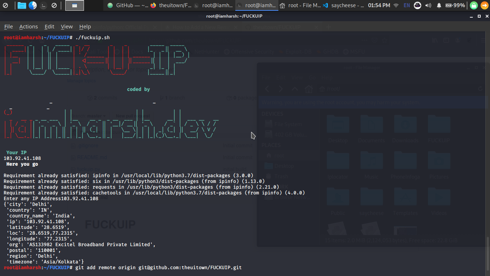Minimize the terminal window
Screen dimensions: 490x276
[x=472, y=16]
